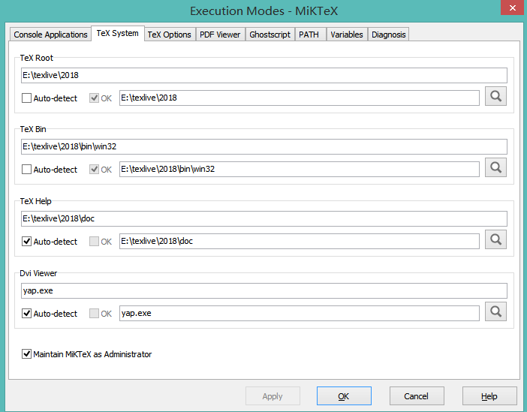Open the Help button

[489, 396]
